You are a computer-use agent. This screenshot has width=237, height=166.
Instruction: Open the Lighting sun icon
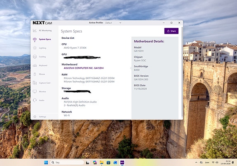point(35,48)
